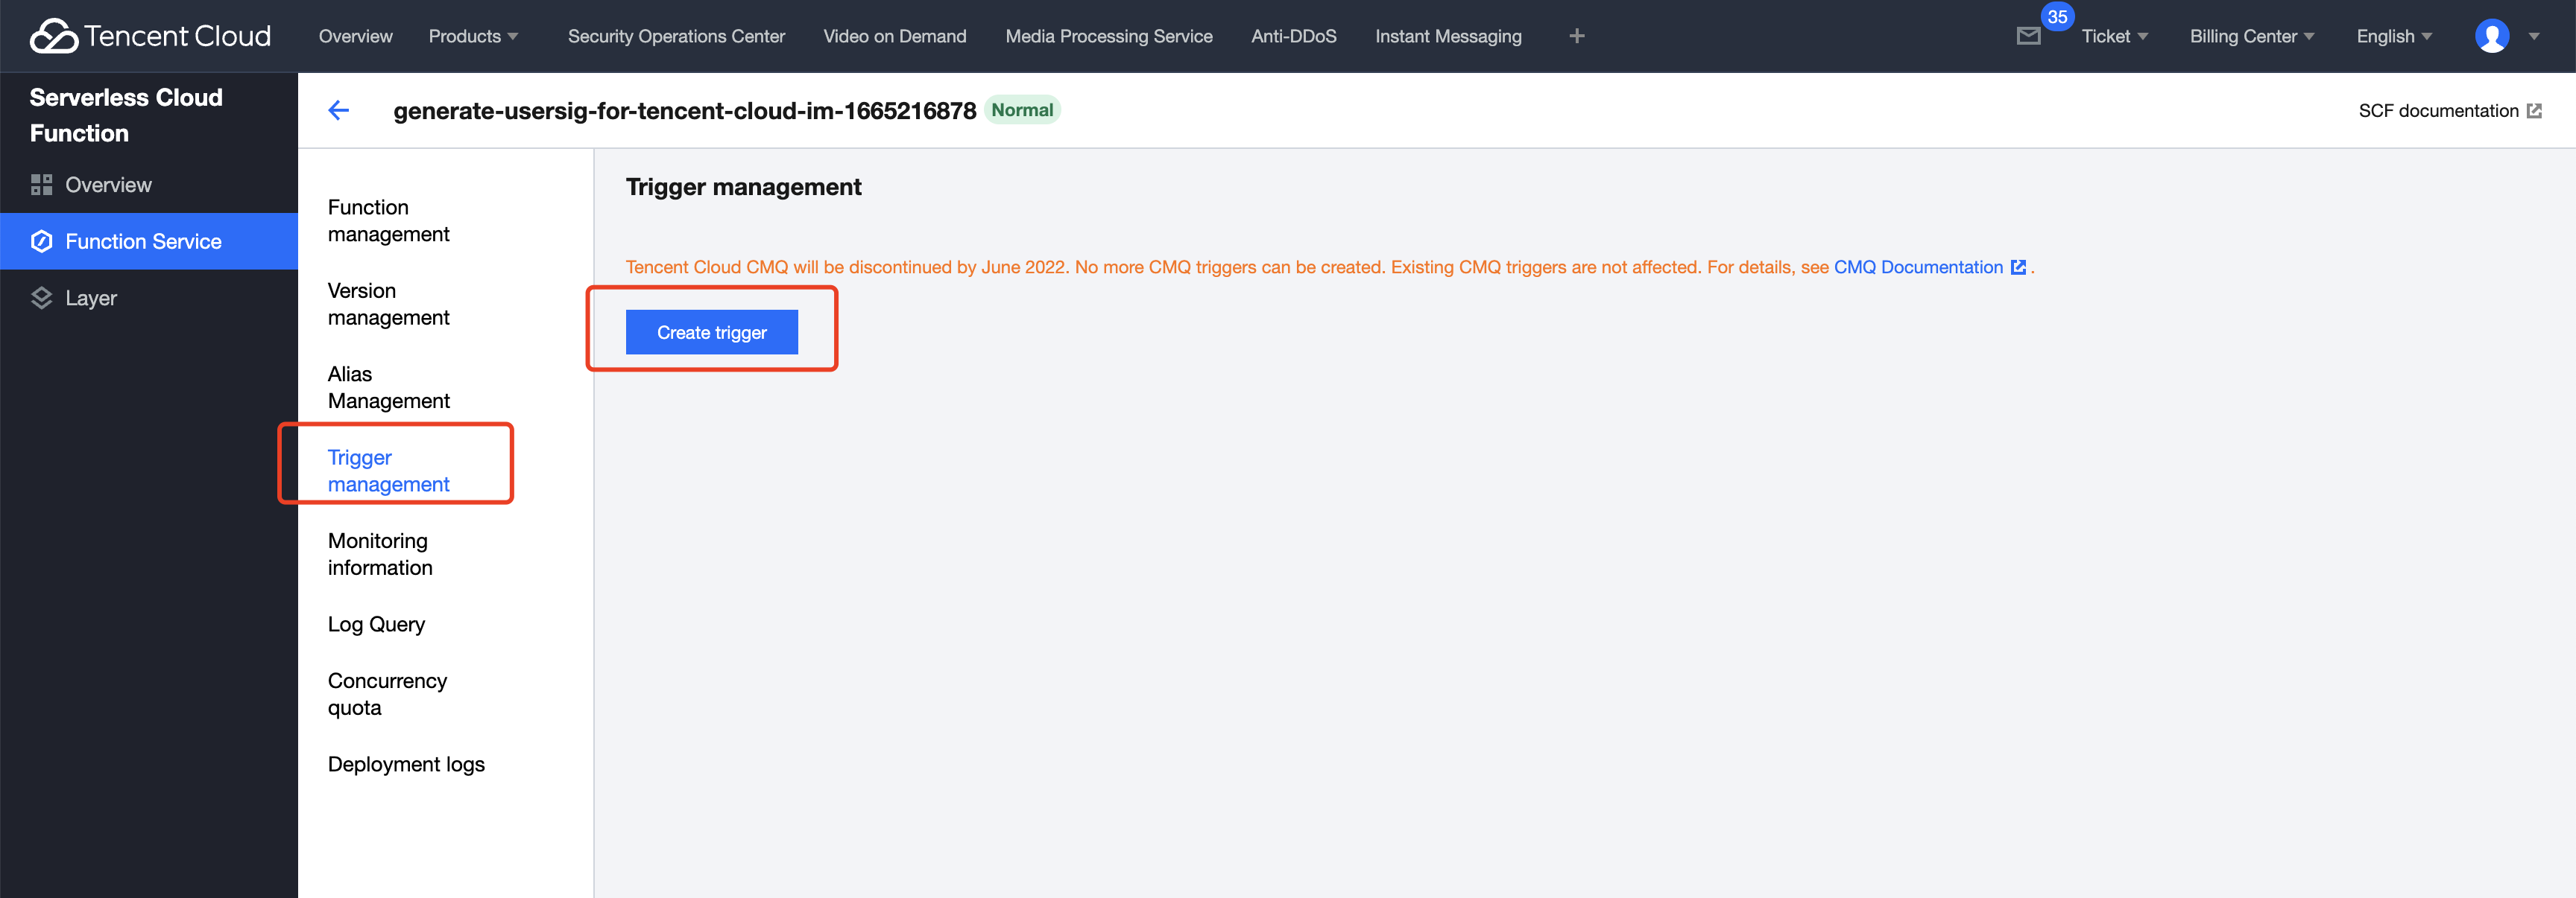Expand the account menu arrow
This screenshot has width=2576, height=898.
tap(2534, 37)
